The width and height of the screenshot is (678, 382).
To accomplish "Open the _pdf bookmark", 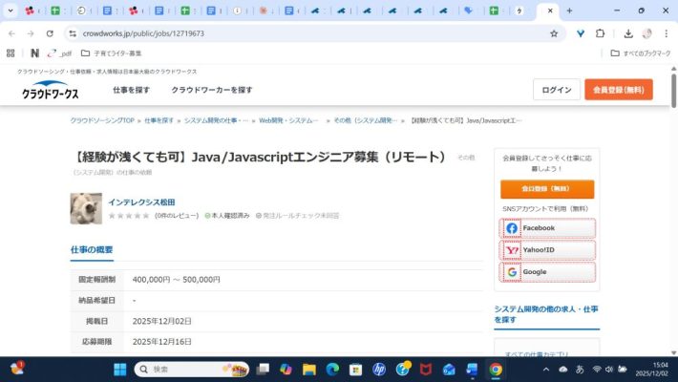I will (59, 53).
